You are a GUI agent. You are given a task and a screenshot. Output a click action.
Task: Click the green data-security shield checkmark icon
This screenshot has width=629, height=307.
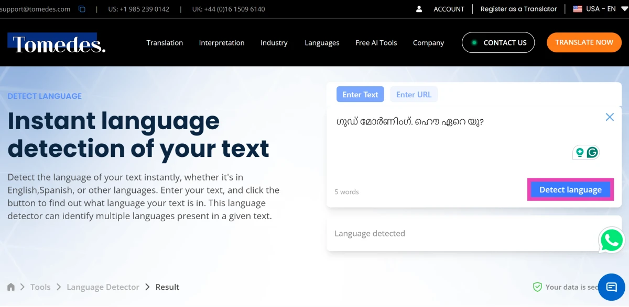537,287
